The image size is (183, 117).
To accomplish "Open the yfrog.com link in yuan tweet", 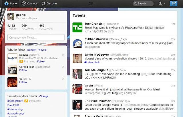I will click(x=161, y=58).
